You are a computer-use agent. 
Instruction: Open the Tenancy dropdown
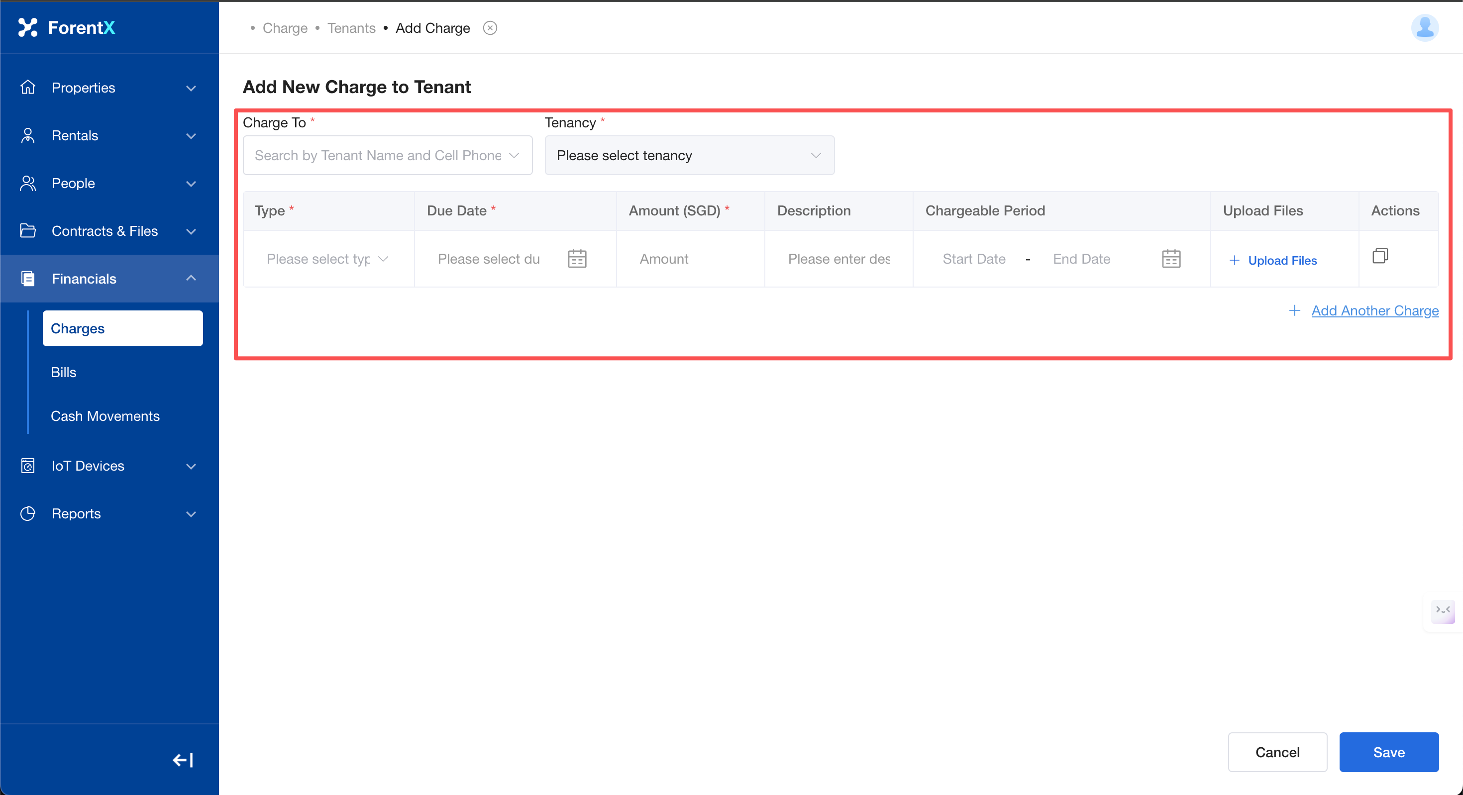coord(689,155)
